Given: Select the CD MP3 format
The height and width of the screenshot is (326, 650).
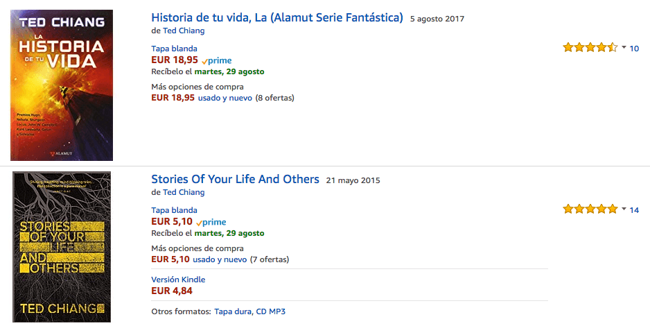Looking at the screenshot, I should click(x=270, y=311).
